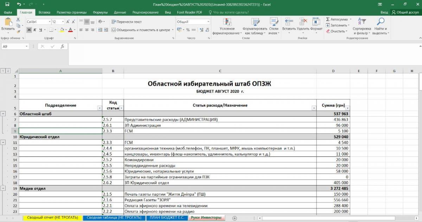Click the insert function fx icon

(x=62, y=46)
